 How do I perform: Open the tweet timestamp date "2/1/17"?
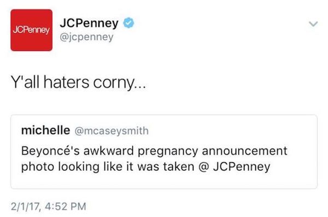point(25,207)
